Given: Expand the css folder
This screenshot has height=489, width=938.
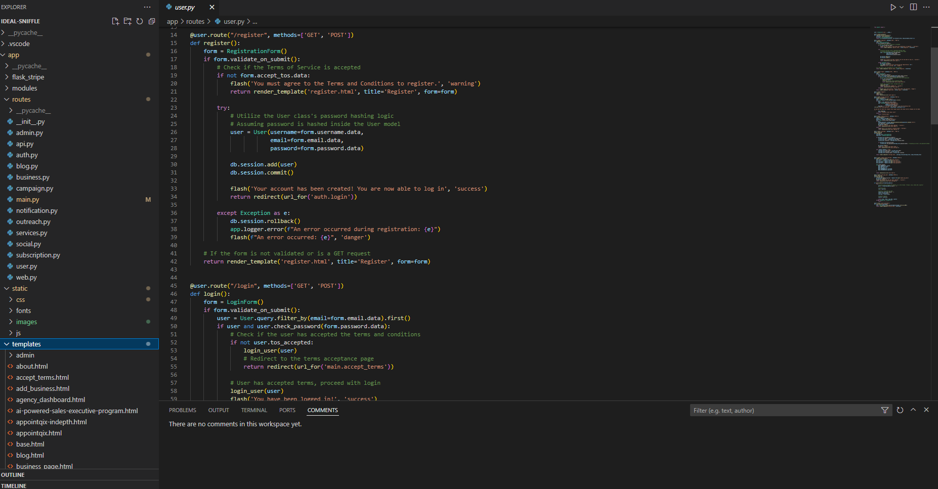Looking at the screenshot, I should (x=79, y=299).
